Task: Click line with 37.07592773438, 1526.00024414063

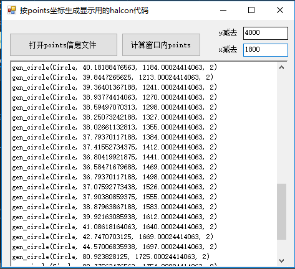Action: [114, 187]
